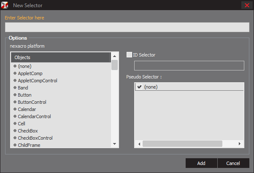Choose AppletCompControl from Objects list
Viewport: 254px width, 173px height.
[x=38, y=81]
